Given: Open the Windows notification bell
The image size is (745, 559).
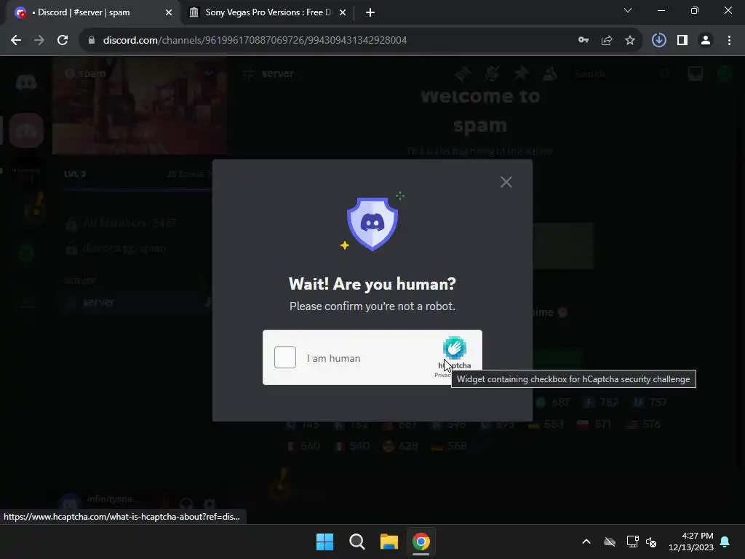Looking at the screenshot, I should pos(725,542).
